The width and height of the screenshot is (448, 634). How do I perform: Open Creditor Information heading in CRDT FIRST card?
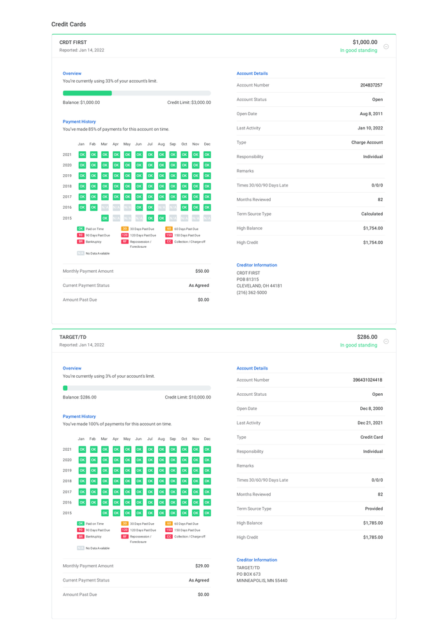pyautogui.click(x=257, y=265)
